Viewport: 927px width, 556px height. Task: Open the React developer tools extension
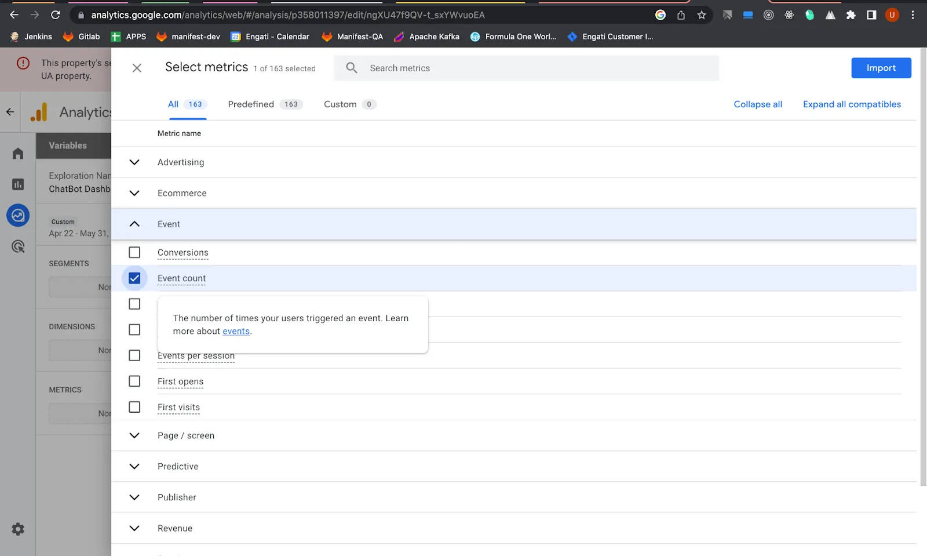(x=789, y=15)
